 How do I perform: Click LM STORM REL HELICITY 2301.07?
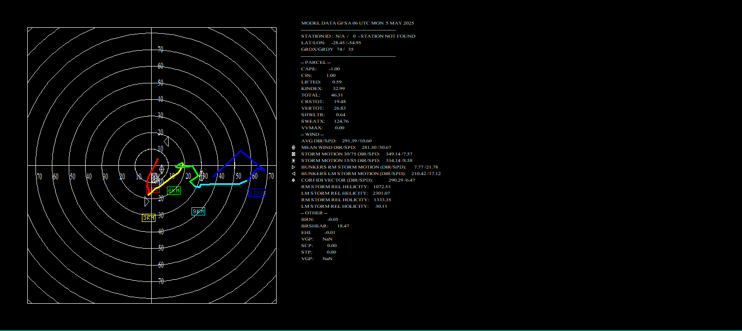[346, 193]
